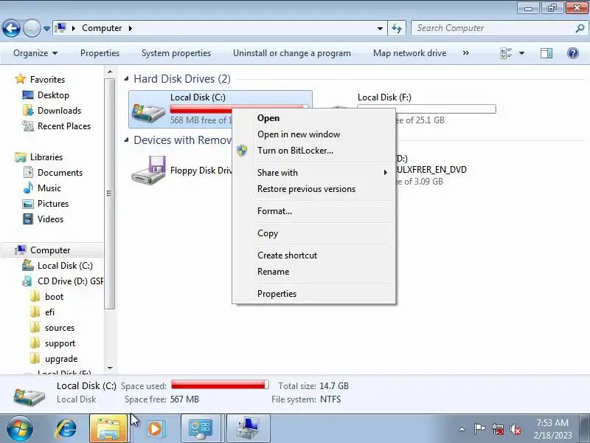Collapse the Devices with Removable Storage group
Screen dimensions: 590x443
point(126,140)
